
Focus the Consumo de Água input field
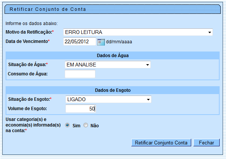[x=80, y=74]
